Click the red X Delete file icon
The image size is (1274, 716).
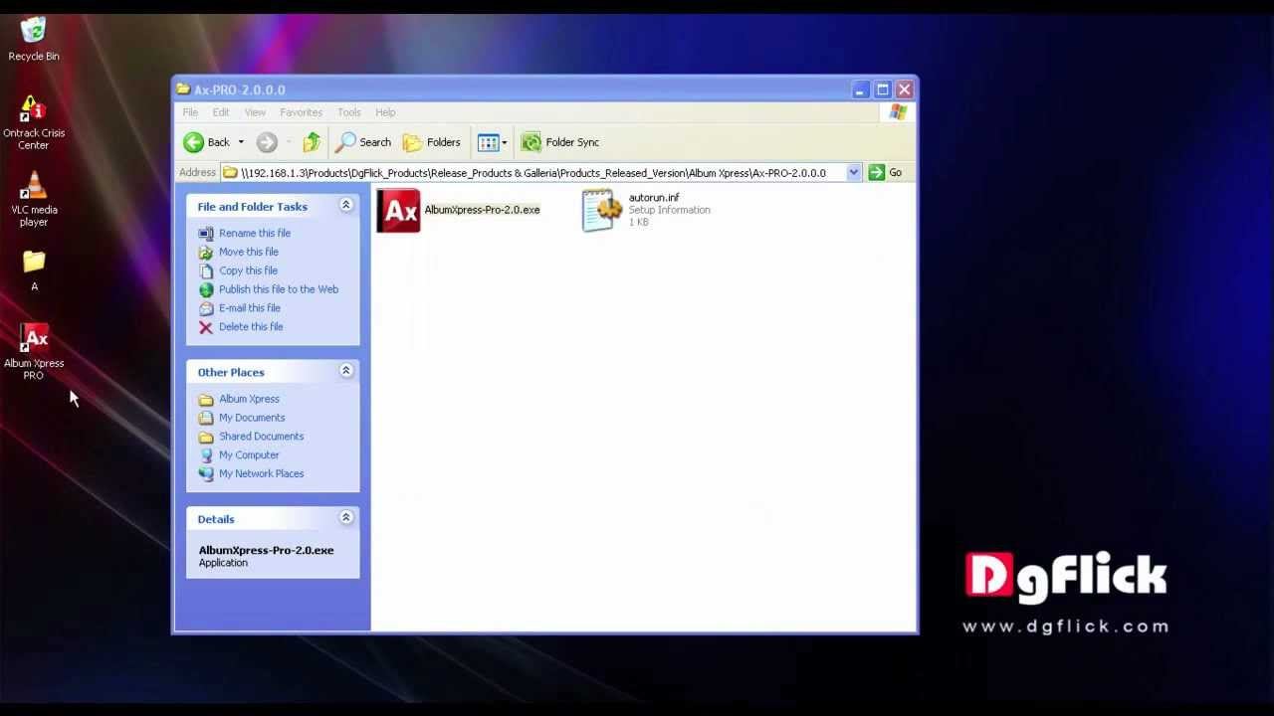(206, 327)
